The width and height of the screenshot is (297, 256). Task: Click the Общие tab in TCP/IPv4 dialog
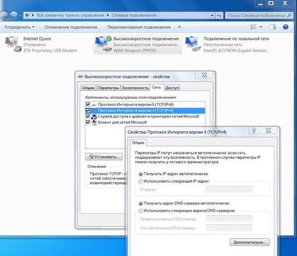pyautogui.click(x=138, y=143)
